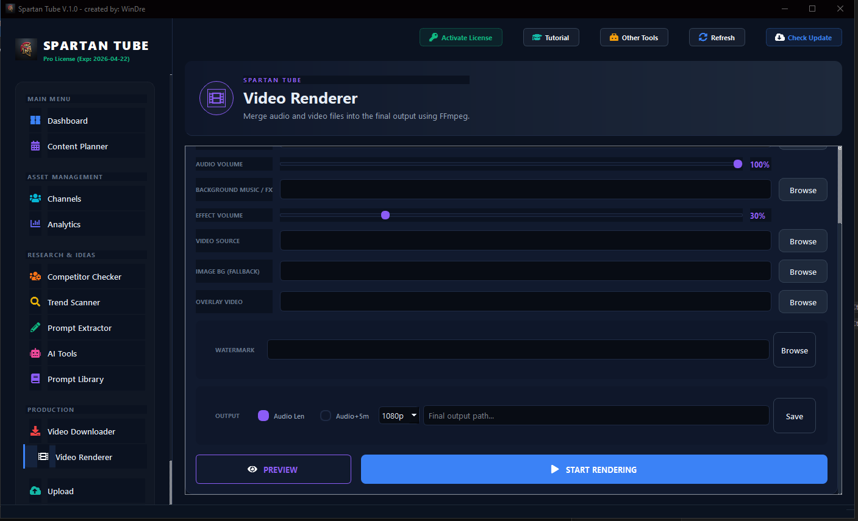Open the Channels panel
This screenshot has width=858, height=521.
[63, 199]
